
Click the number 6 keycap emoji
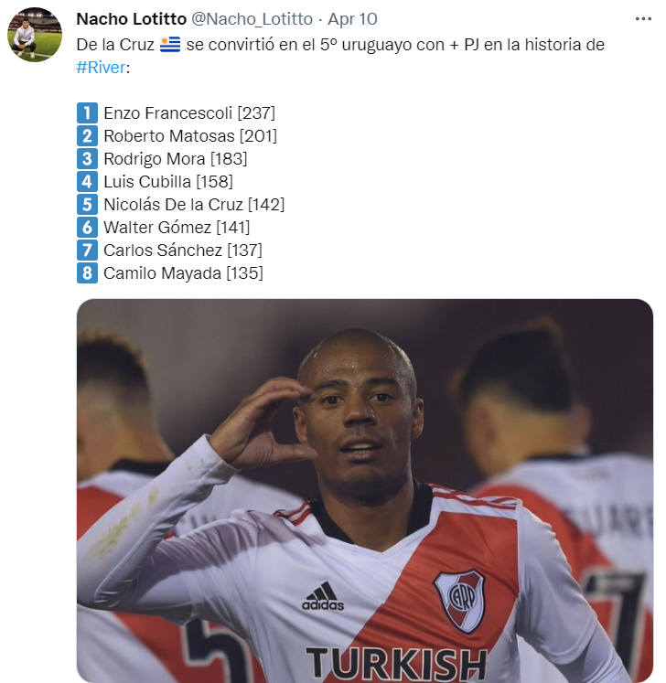[87, 228]
